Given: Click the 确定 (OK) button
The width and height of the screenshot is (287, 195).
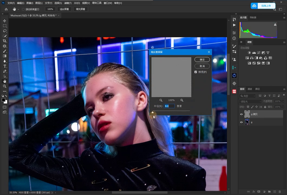Looking at the screenshot, I should 202,59.
